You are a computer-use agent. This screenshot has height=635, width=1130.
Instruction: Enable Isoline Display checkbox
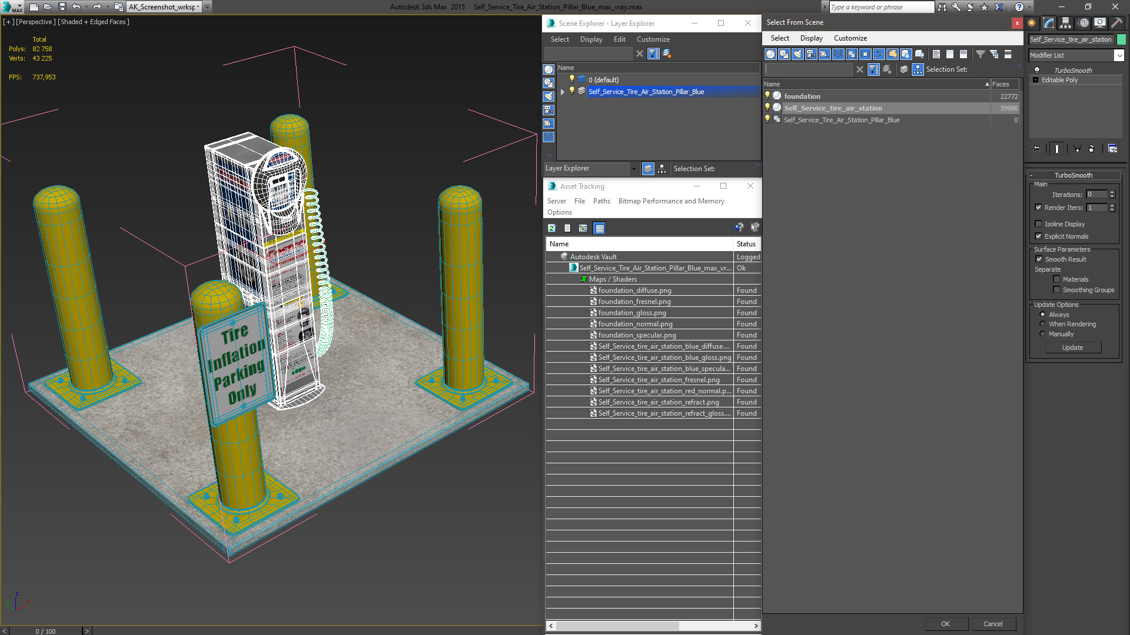pos(1038,224)
